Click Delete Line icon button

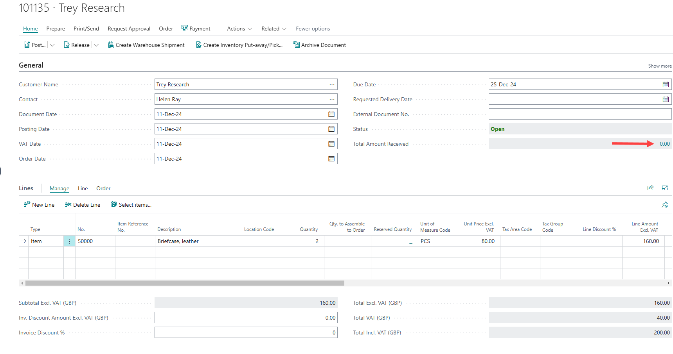click(68, 204)
